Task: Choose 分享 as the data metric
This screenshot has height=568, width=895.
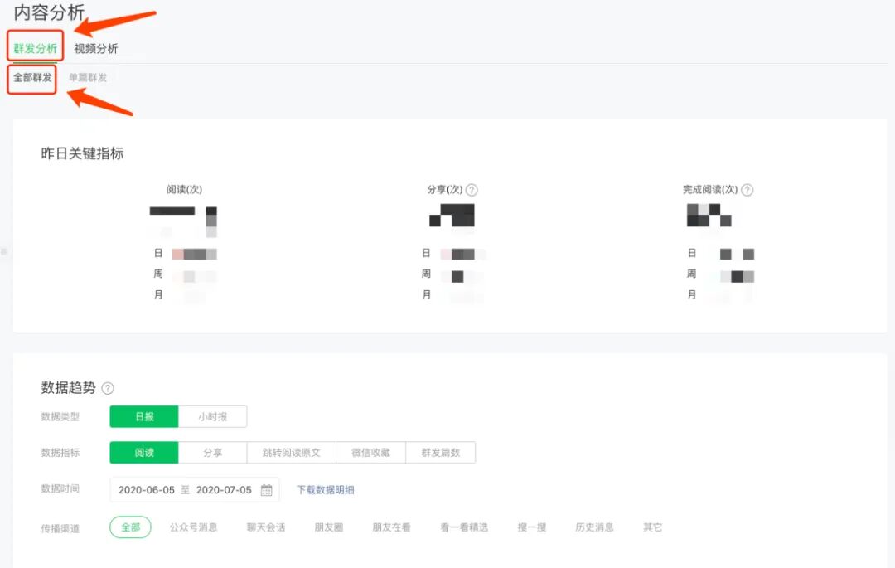Action: click(x=213, y=453)
